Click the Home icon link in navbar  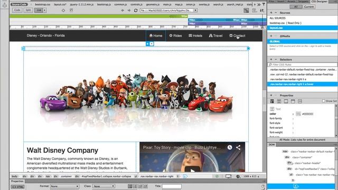point(156,35)
